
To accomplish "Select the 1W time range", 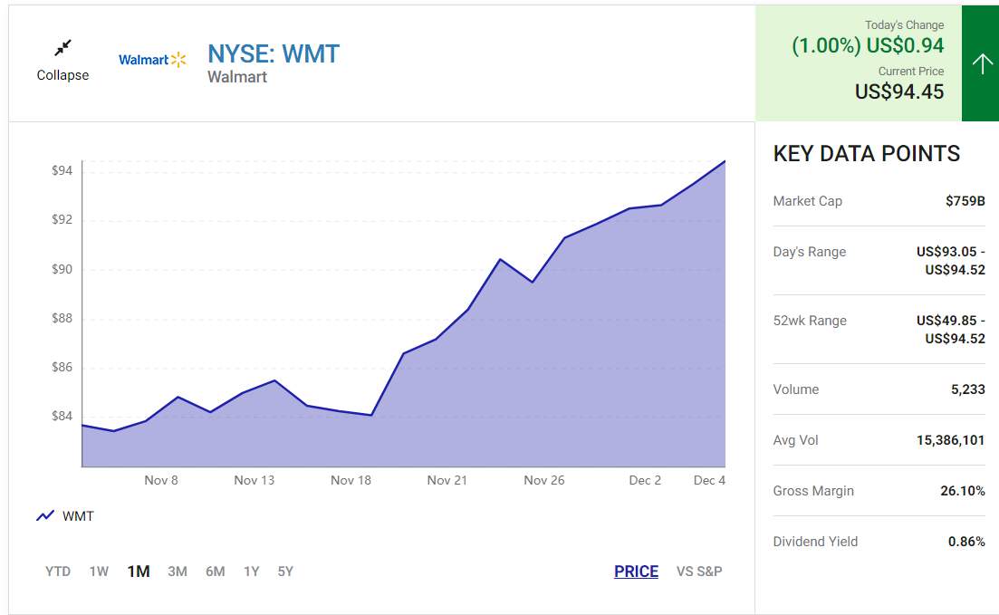I will tap(99, 571).
